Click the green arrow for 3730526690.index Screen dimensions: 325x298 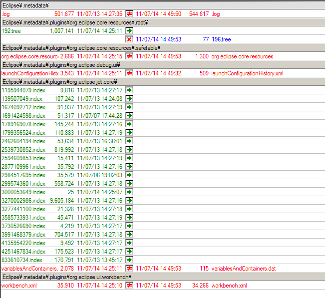pos(129,226)
